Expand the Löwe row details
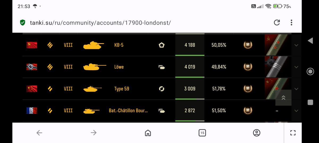319x143 pixels. (x=296, y=67)
